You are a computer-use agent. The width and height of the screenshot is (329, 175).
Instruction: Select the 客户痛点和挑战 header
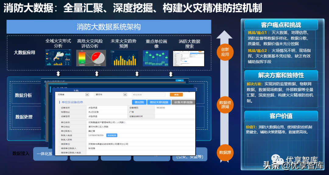[x=281, y=25]
